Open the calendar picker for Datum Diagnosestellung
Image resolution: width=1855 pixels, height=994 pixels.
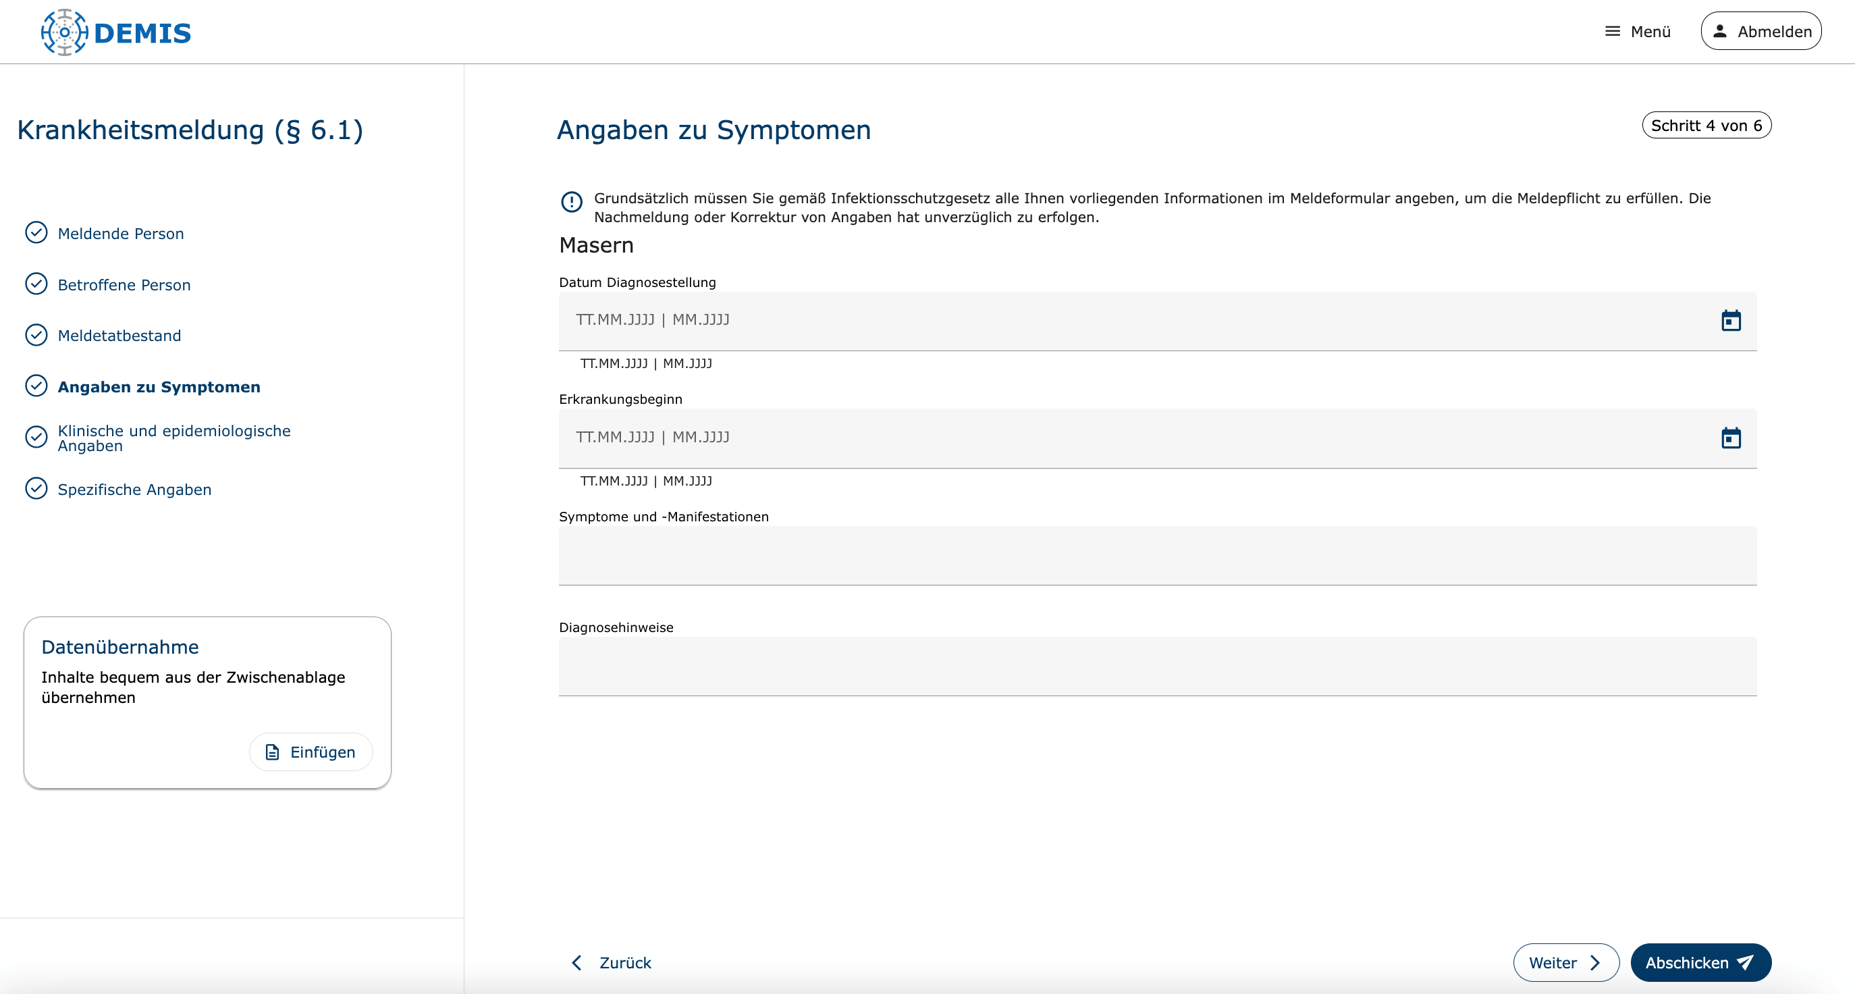[x=1730, y=321]
